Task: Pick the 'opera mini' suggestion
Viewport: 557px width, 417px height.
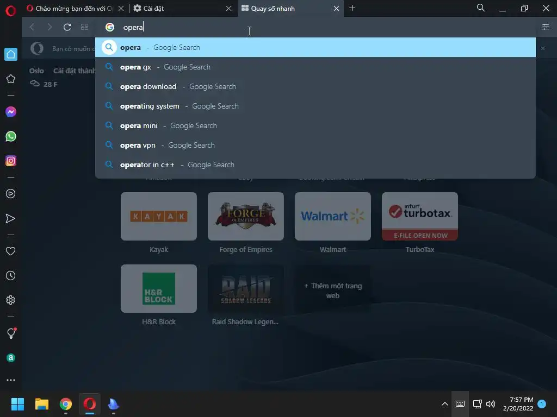Action: [x=315, y=125]
